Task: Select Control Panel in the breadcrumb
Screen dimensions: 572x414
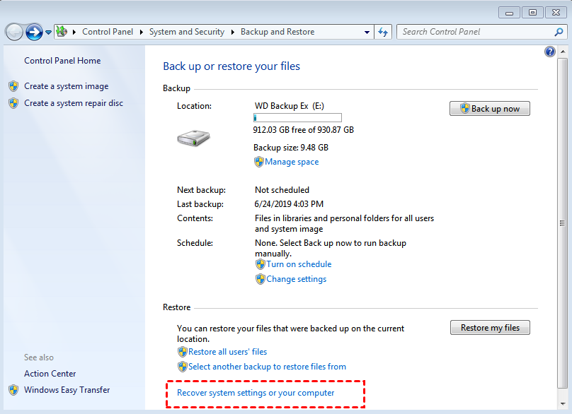Action: [108, 32]
